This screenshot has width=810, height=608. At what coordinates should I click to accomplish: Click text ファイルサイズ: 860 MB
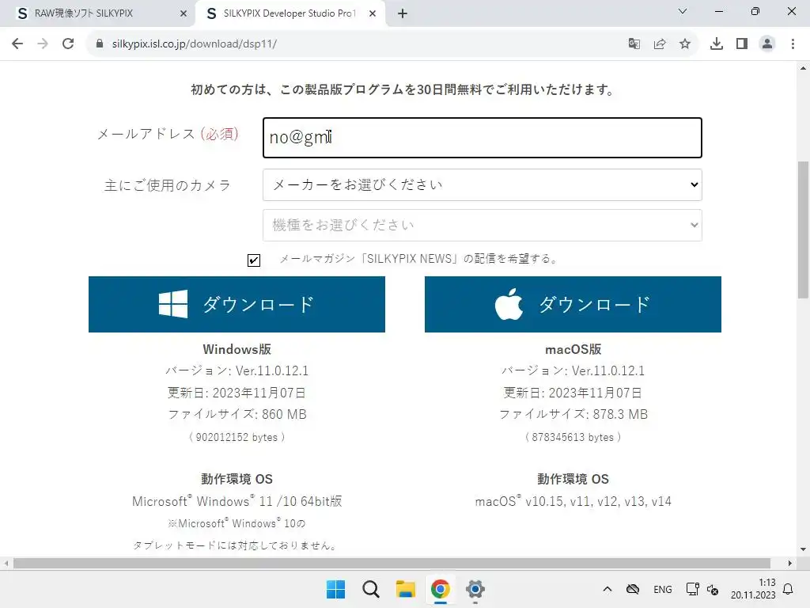[x=237, y=415]
